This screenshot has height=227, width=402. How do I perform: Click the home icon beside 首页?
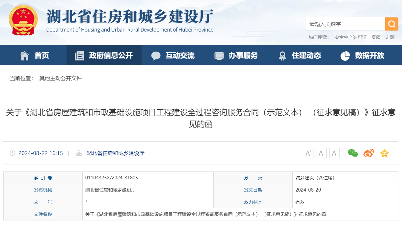[24, 56]
